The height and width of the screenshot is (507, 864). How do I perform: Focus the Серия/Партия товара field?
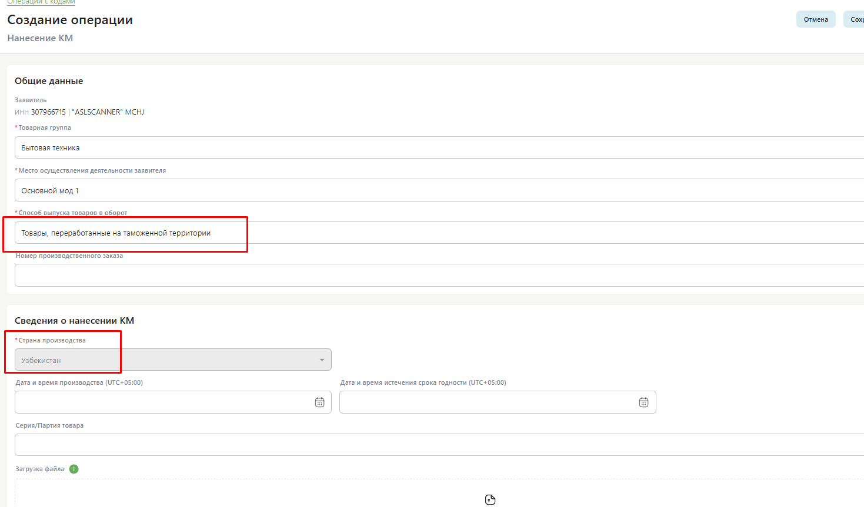point(439,445)
